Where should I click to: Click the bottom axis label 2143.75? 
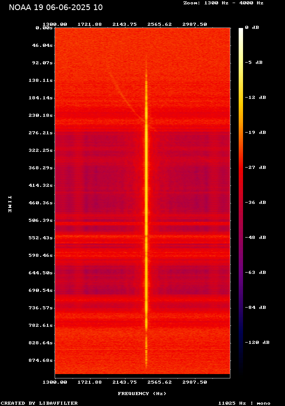125,382
